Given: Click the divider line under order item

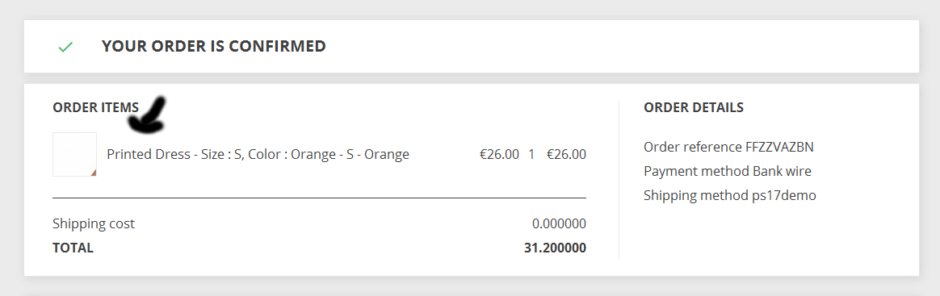Looking at the screenshot, I should [320, 198].
